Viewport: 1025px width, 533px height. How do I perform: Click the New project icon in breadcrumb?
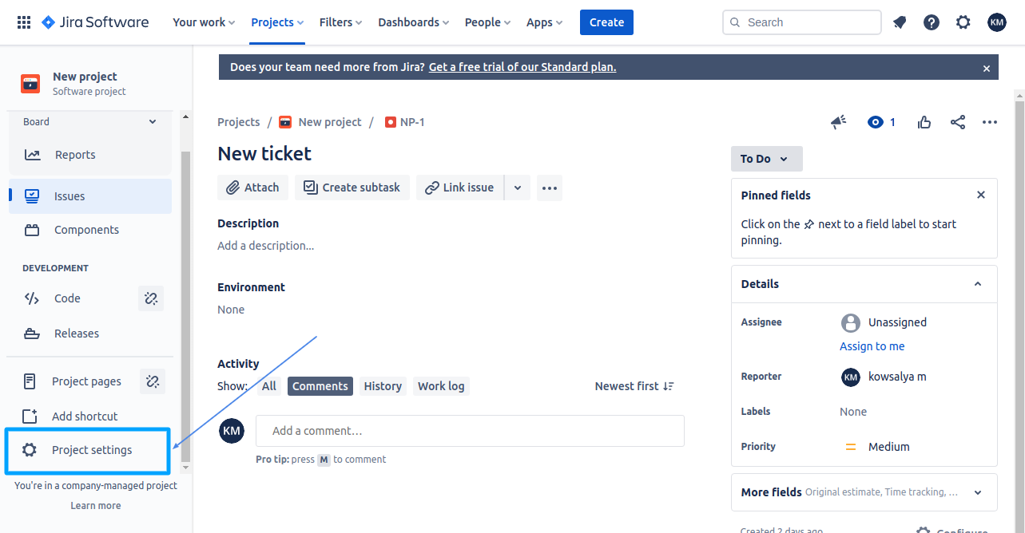tap(285, 122)
